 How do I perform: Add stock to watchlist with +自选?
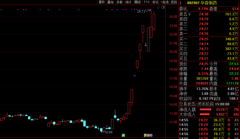click(x=165, y=2)
